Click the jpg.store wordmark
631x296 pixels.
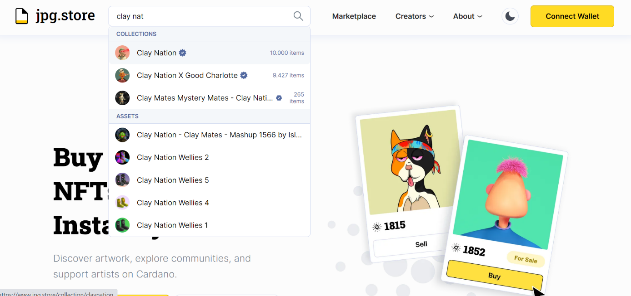[x=65, y=16]
